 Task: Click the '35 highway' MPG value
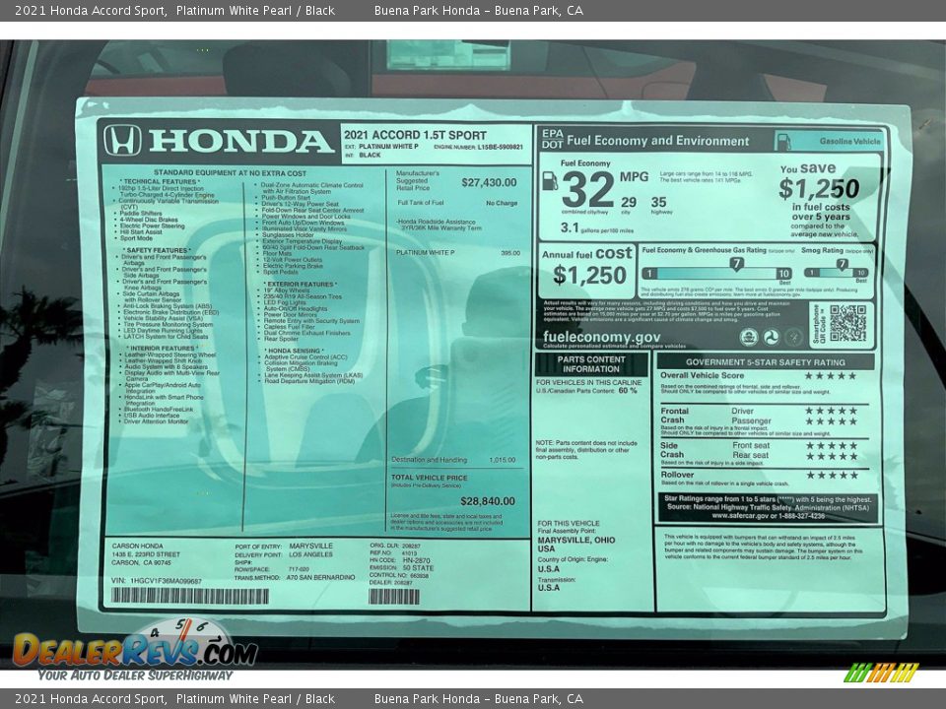point(659,205)
